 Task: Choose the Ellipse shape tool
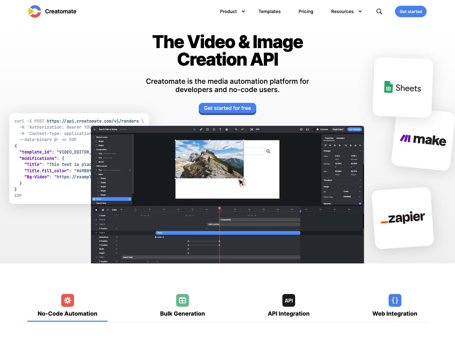214,129
